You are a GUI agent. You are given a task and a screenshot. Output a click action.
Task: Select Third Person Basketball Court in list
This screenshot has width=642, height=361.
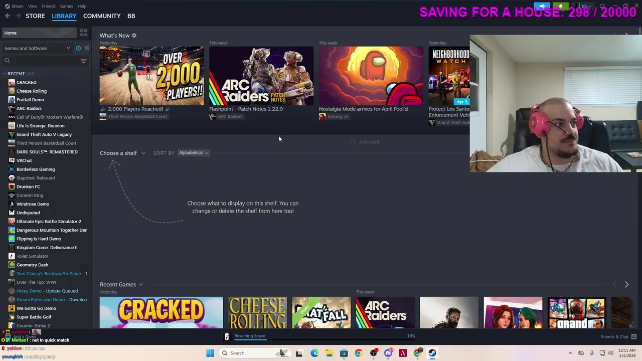pyautogui.click(x=46, y=143)
